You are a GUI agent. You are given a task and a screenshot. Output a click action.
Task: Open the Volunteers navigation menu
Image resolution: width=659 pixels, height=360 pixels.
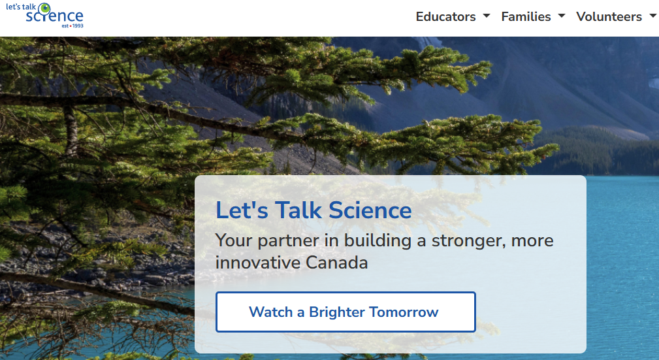(x=609, y=17)
